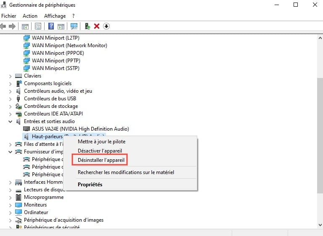
Task: Click the Ordinateur computer icon
Action: [x=19, y=212]
